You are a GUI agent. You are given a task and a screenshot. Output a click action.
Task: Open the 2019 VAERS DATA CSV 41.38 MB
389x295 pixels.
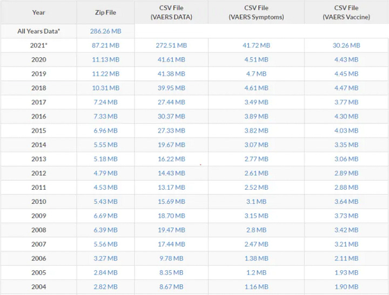[171, 74]
